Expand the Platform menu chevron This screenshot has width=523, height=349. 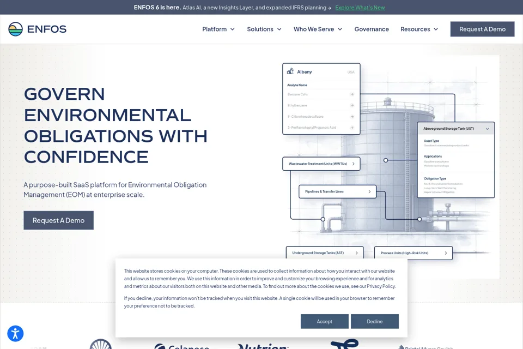(x=233, y=29)
